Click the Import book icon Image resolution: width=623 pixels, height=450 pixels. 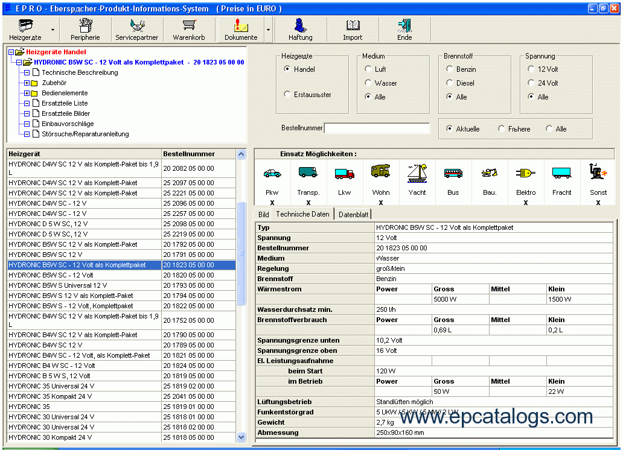tap(353, 26)
